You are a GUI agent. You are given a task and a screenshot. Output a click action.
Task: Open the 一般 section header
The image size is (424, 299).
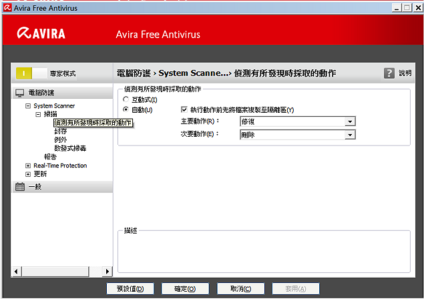pyautogui.click(x=63, y=186)
